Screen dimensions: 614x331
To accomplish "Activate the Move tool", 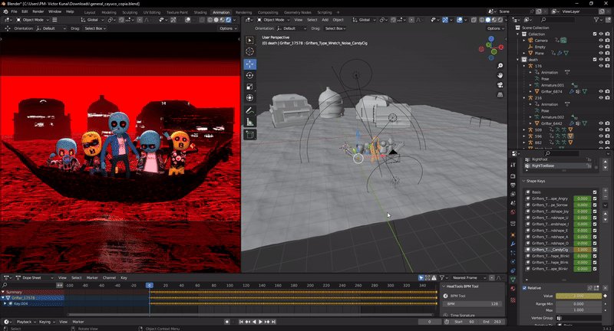I will pyautogui.click(x=249, y=64).
